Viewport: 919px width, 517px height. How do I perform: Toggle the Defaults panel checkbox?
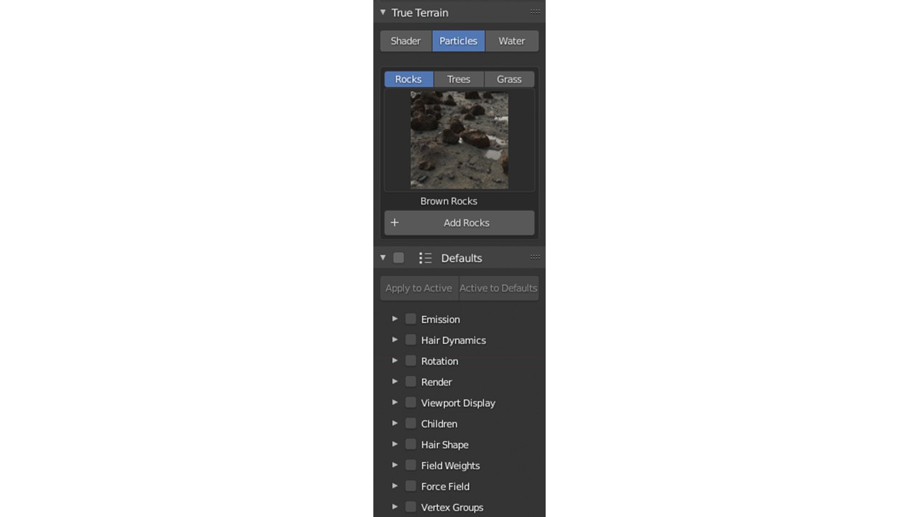click(x=398, y=258)
